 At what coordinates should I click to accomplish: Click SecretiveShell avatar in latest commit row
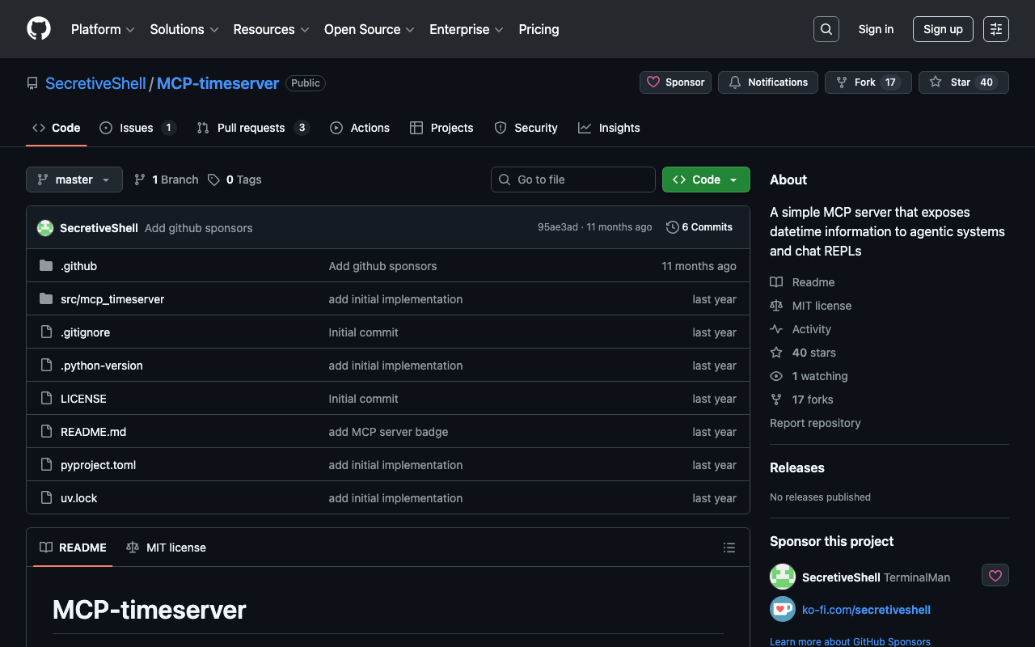(x=45, y=228)
